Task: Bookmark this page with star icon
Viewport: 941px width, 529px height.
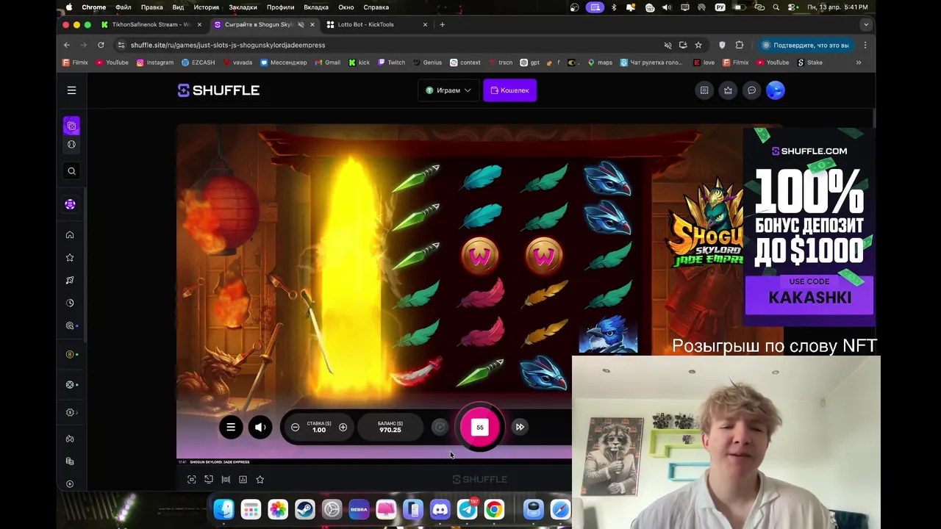Action: [698, 45]
